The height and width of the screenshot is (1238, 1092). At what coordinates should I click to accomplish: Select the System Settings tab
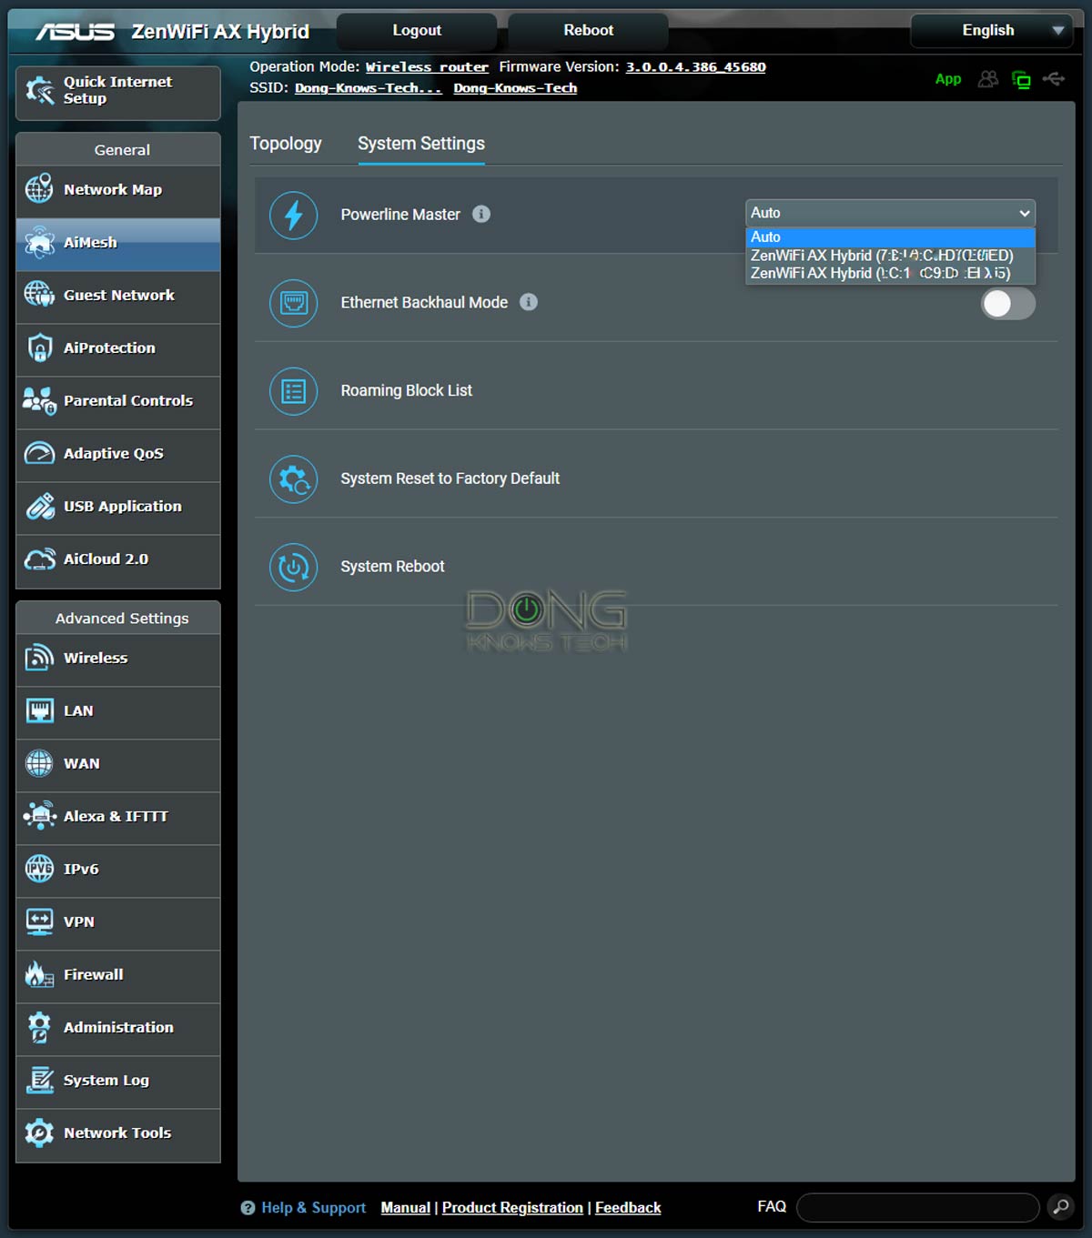[421, 144]
